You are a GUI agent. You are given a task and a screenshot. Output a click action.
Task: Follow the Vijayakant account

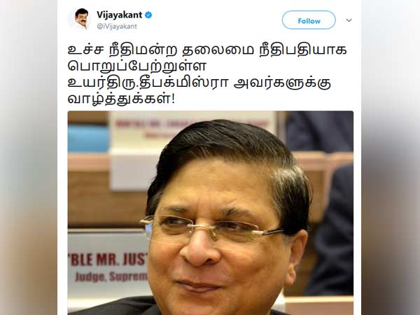coord(309,20)
